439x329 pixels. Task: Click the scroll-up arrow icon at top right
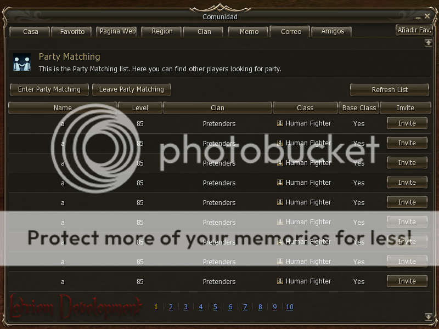(x=428, y=43)
